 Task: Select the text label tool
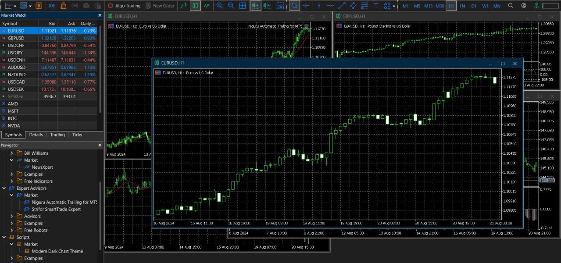(x=376, y=6)
